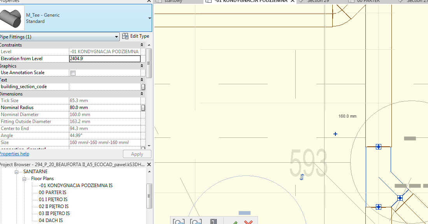Click the Properties panel scrollbar down arrow
This screenshot has height=224, width=428.
pyautogui.click(x=149, y=146)
